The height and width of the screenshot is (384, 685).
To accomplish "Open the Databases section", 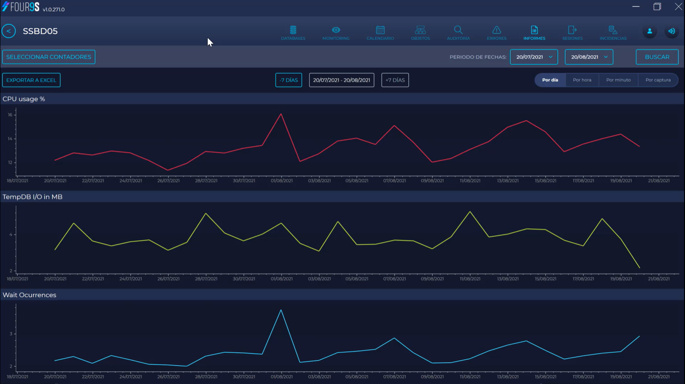I will 293,33.
